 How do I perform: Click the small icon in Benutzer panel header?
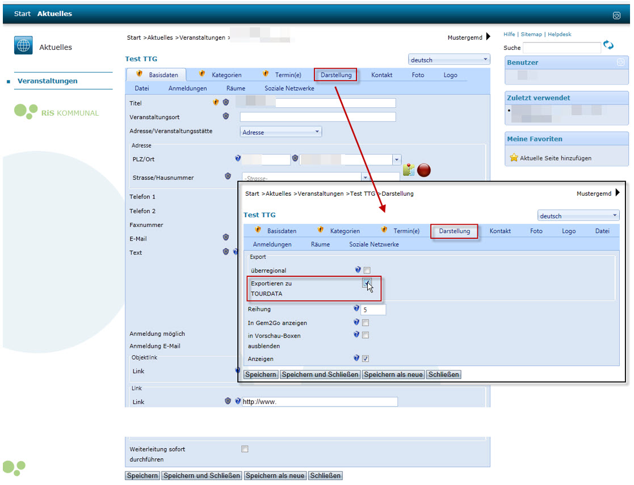coord(620,62)
